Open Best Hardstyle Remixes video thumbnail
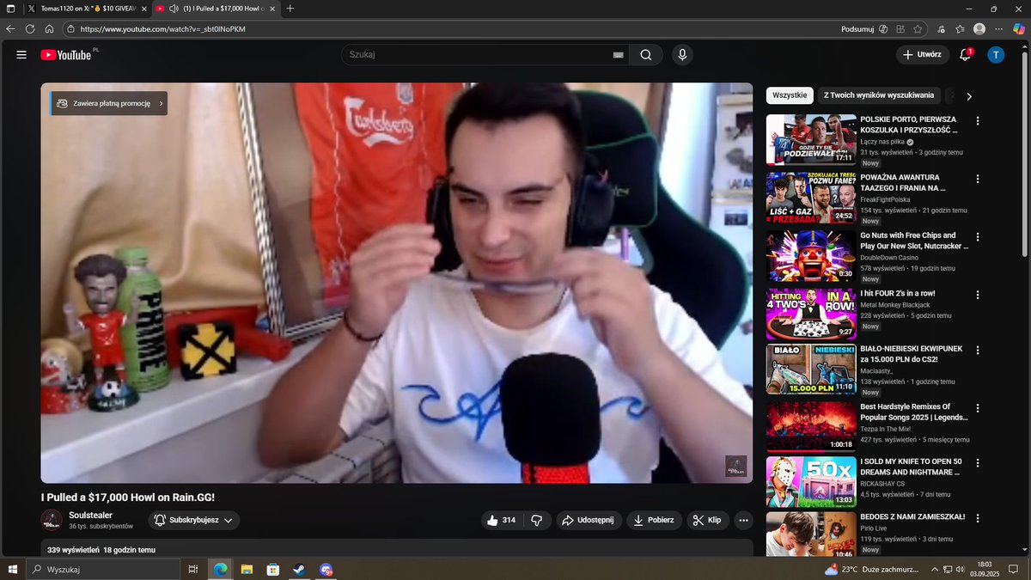Viewport: 1031px width, 580px height. (x=811, y=426)
